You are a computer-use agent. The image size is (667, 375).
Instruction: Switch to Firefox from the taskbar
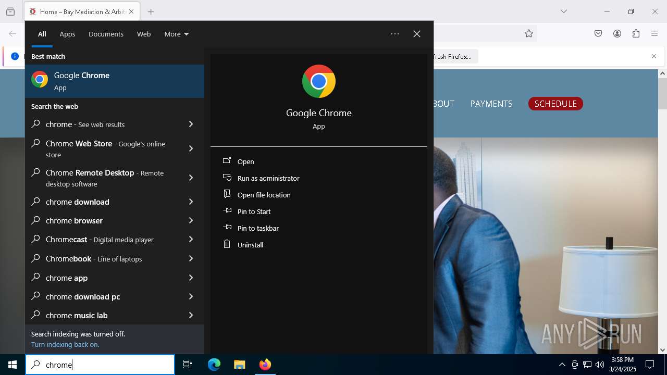pyautogui.click(x=265, y=365)
